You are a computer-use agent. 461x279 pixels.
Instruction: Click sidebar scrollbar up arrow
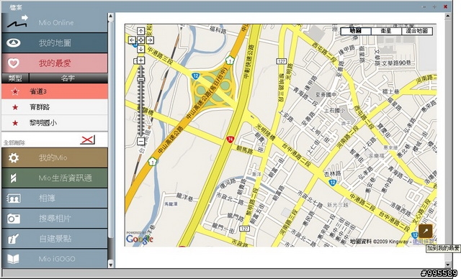[x=110, y=16]
